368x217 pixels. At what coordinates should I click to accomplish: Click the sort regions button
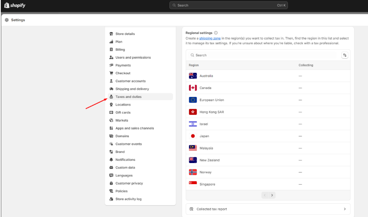click(344, 55)
